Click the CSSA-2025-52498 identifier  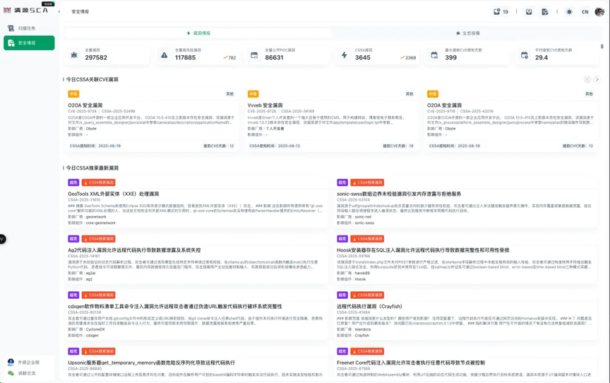119,112
